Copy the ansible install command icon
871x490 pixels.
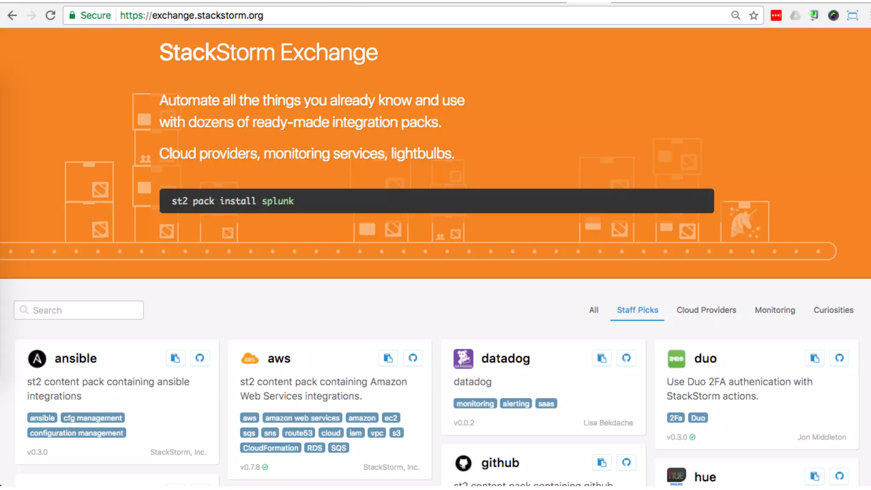pyautogui.click(x=175, y=358)
